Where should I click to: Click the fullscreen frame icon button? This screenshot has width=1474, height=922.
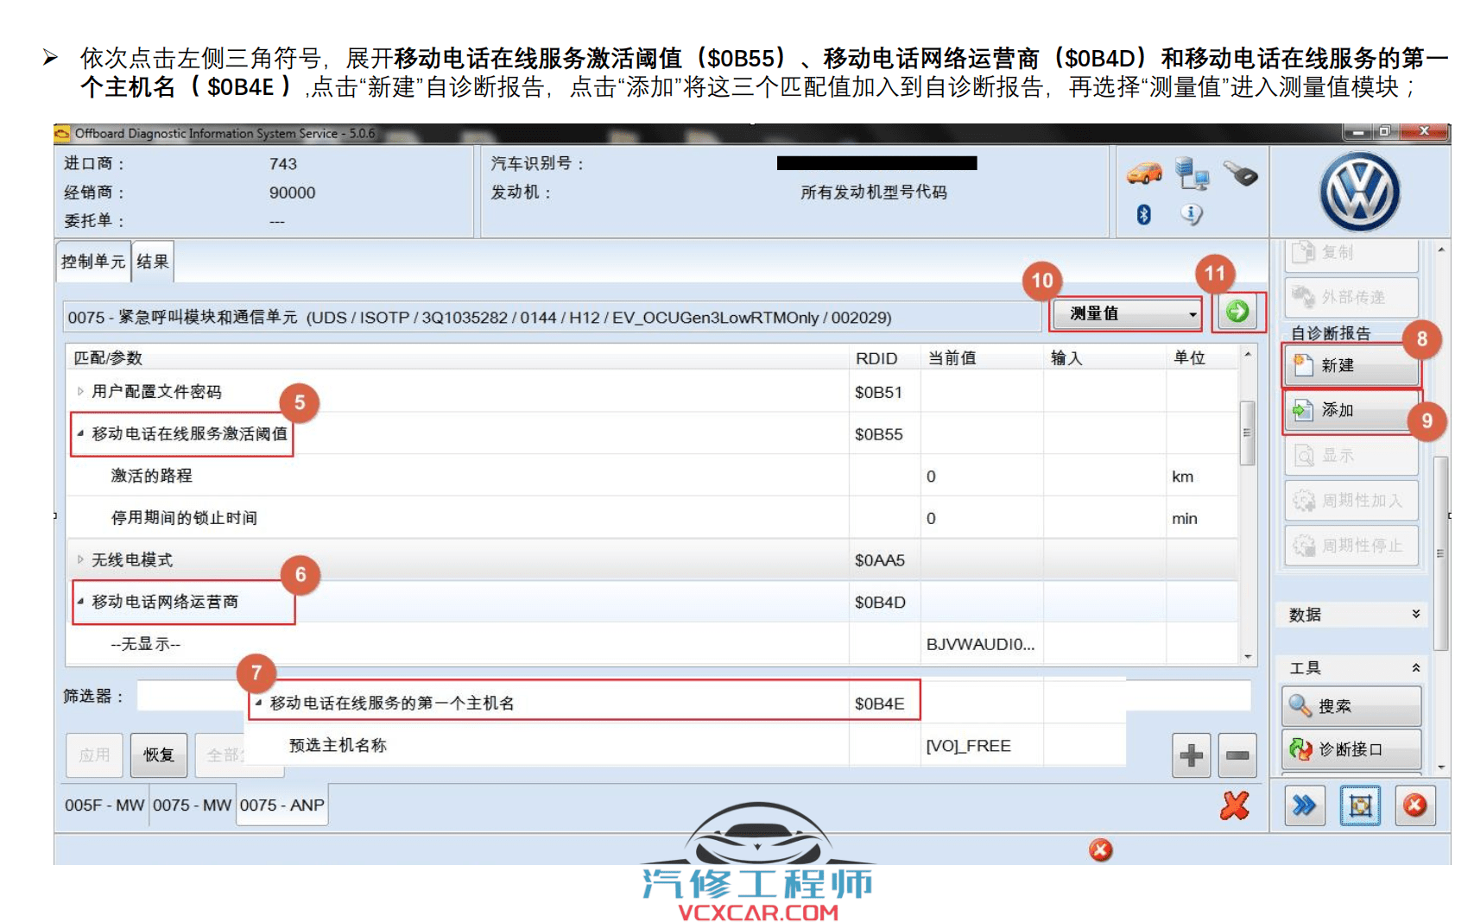point(1360,805)
